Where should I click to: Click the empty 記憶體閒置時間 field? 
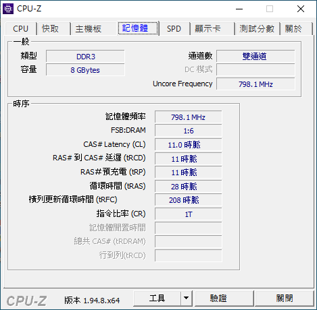click(189, 228)
